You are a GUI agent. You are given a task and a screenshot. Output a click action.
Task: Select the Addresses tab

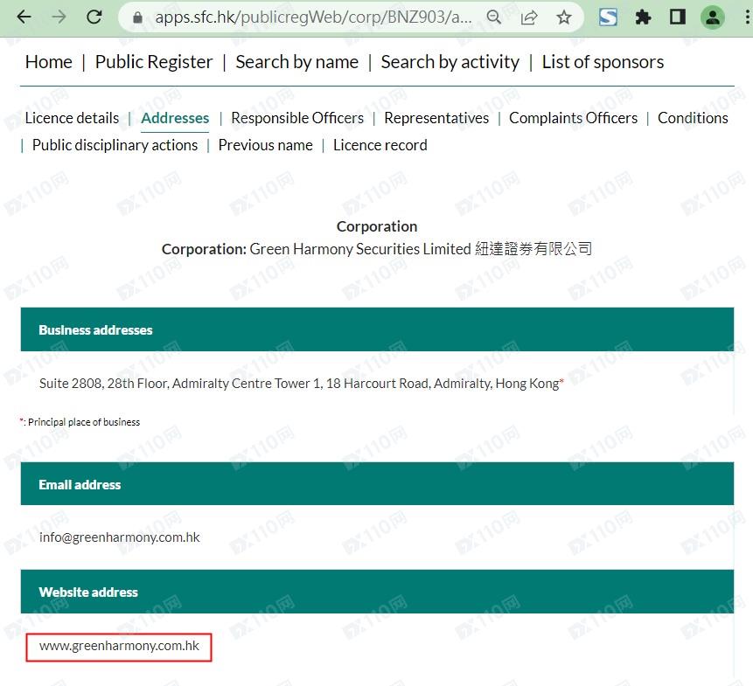(x=175, y=118)
